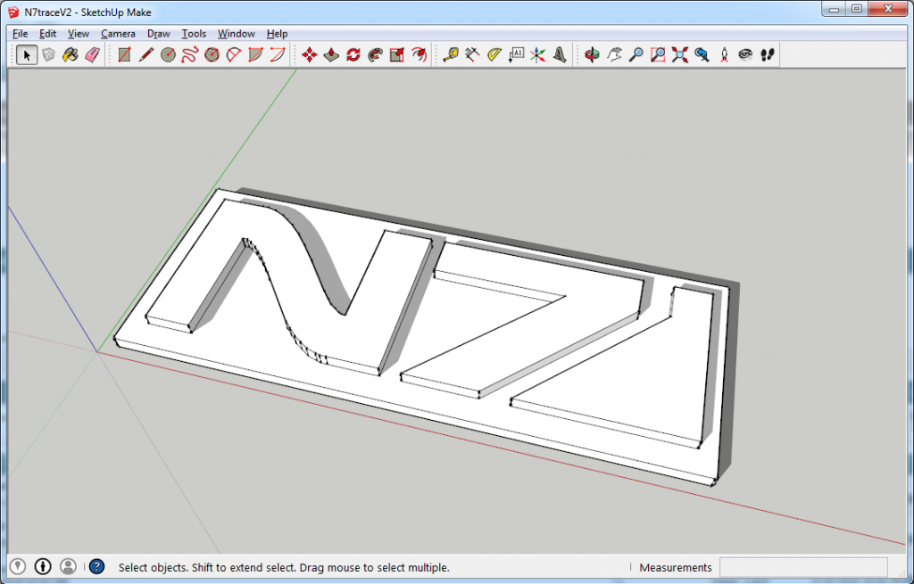Activate the Rectangle drawing tool
Viewport: 914px width, 584px height.
(x=124, y=55)
